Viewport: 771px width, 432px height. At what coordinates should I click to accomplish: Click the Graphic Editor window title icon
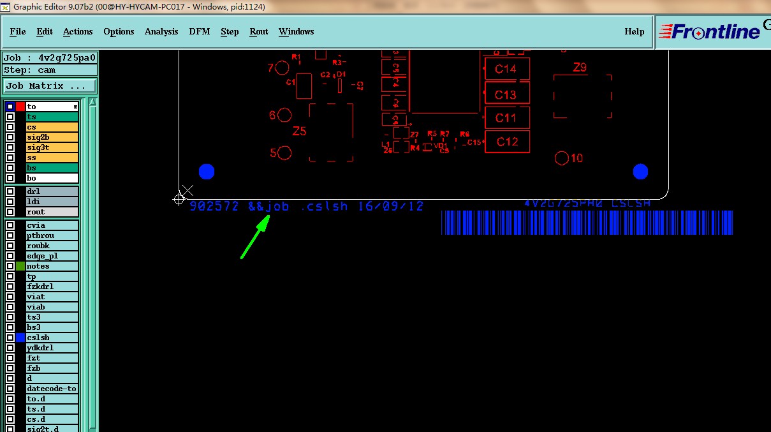click(5, 6)
